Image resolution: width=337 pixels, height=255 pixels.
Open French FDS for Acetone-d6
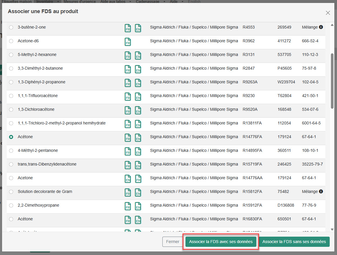click(x=128, y=41)
